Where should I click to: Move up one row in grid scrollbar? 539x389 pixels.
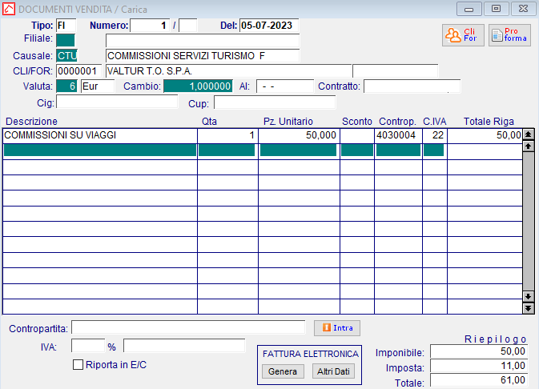[528, 146]
